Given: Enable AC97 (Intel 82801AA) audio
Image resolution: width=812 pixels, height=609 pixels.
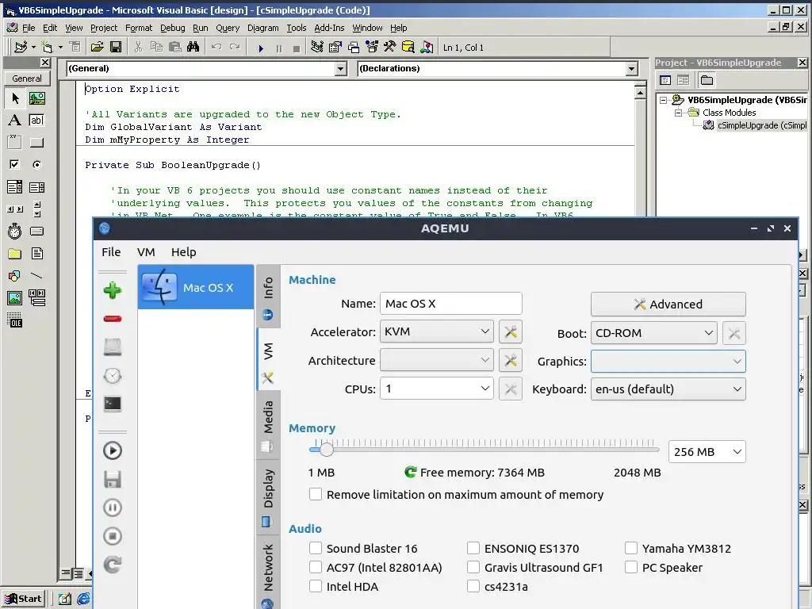Looking at the screenshot, I should click(x=316, y=567).
